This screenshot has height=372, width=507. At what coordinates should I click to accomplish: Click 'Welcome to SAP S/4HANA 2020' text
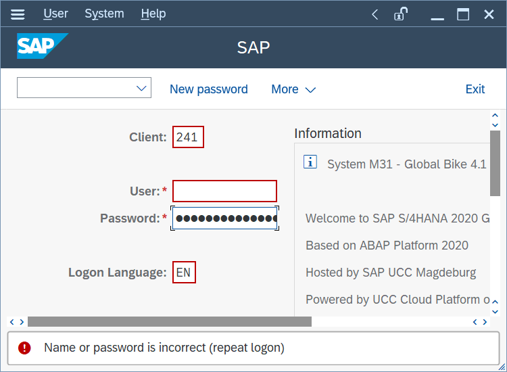[397, 218]
